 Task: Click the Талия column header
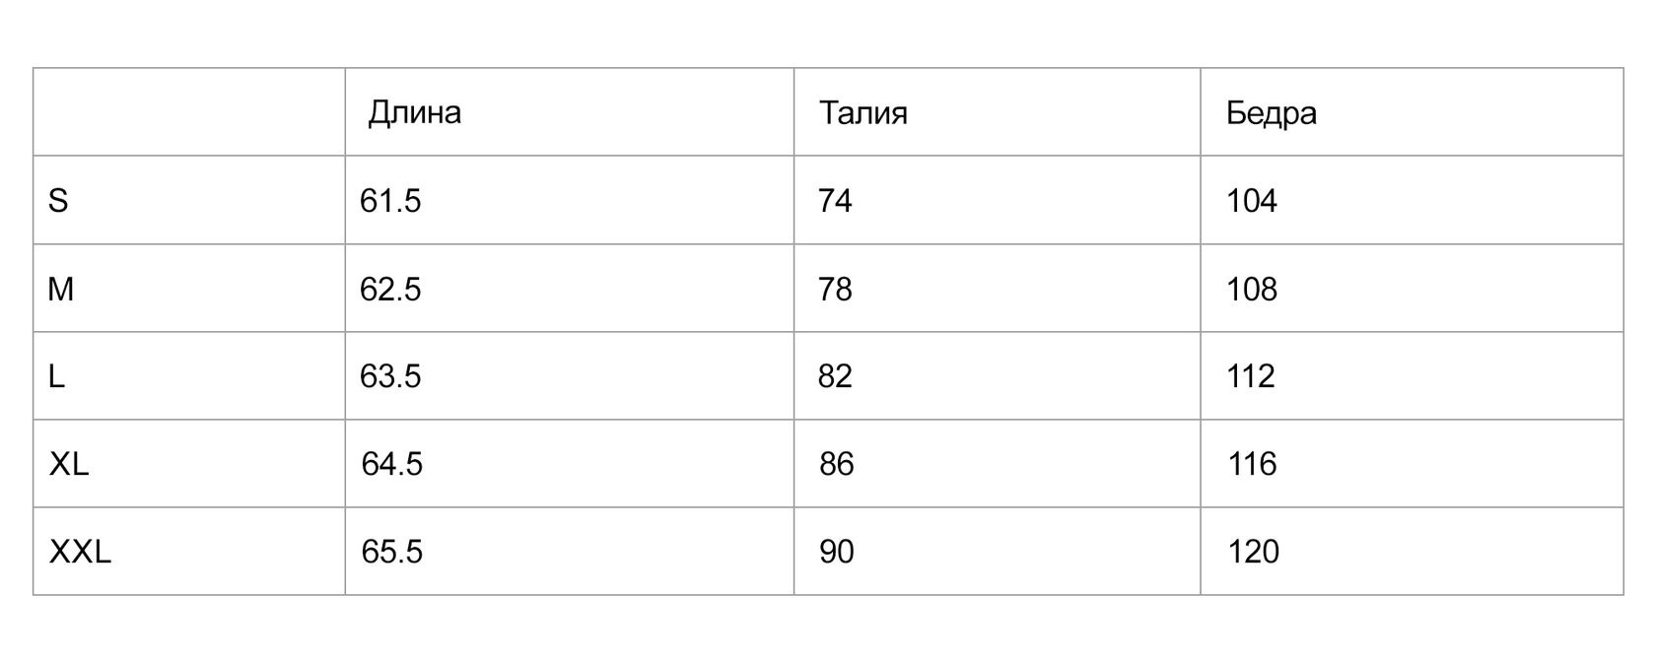coord(863,113)
